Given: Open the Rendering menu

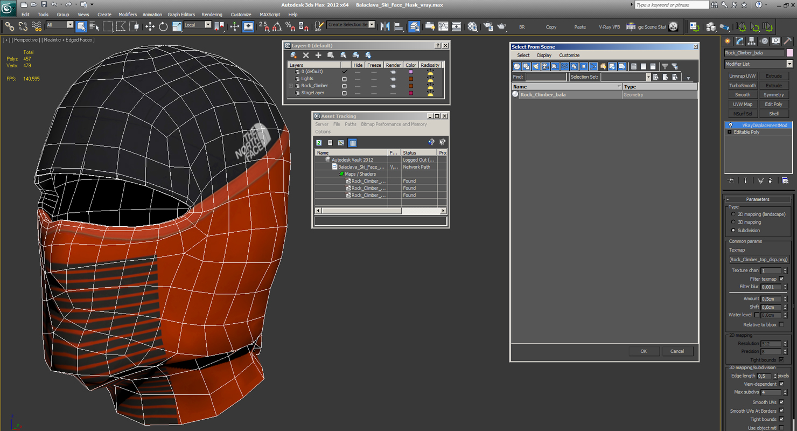Looking at the screenshot, I should (212, 15).
